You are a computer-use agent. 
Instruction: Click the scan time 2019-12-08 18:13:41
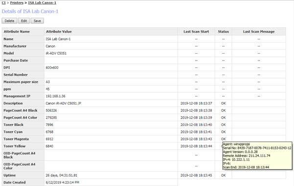tap(196, 132)
